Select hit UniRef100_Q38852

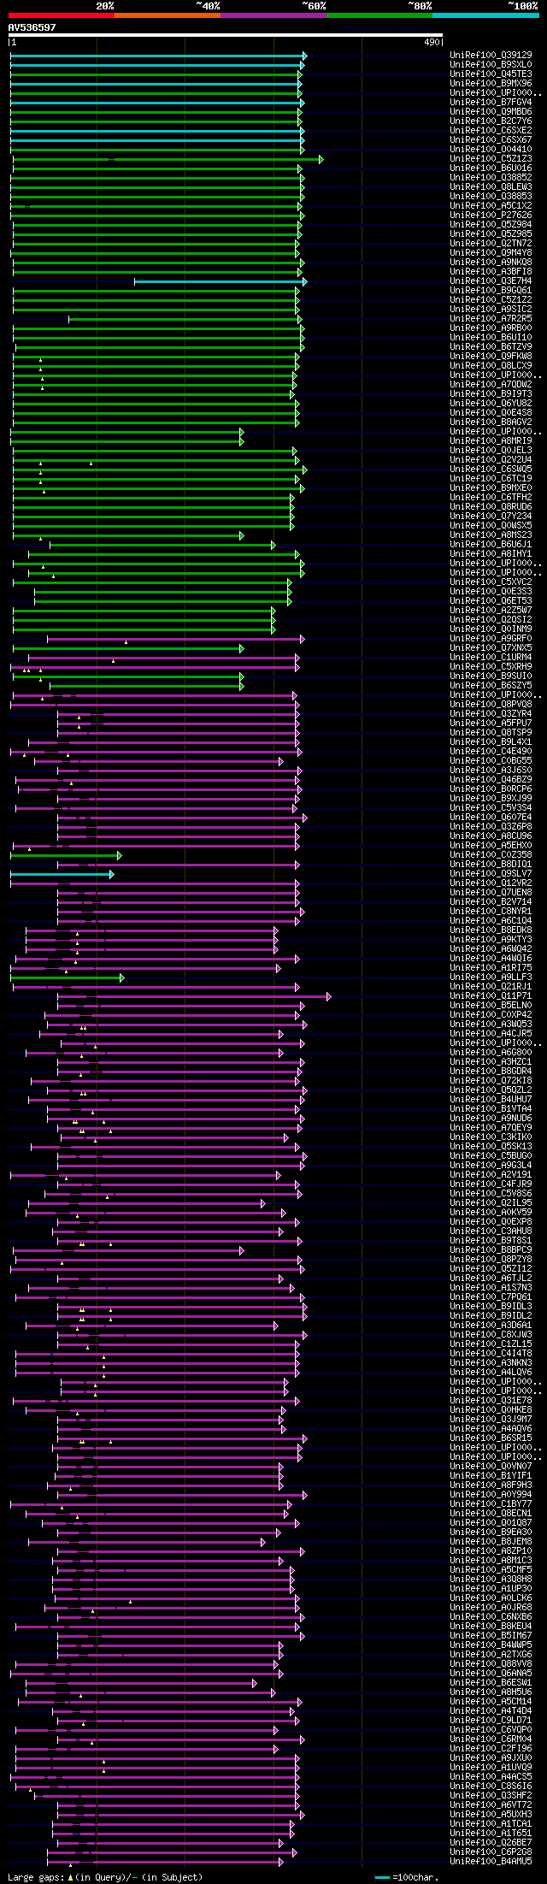pos(491,178)
